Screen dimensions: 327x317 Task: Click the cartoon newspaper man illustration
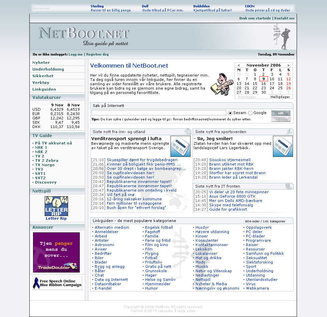tap(222, 84)
